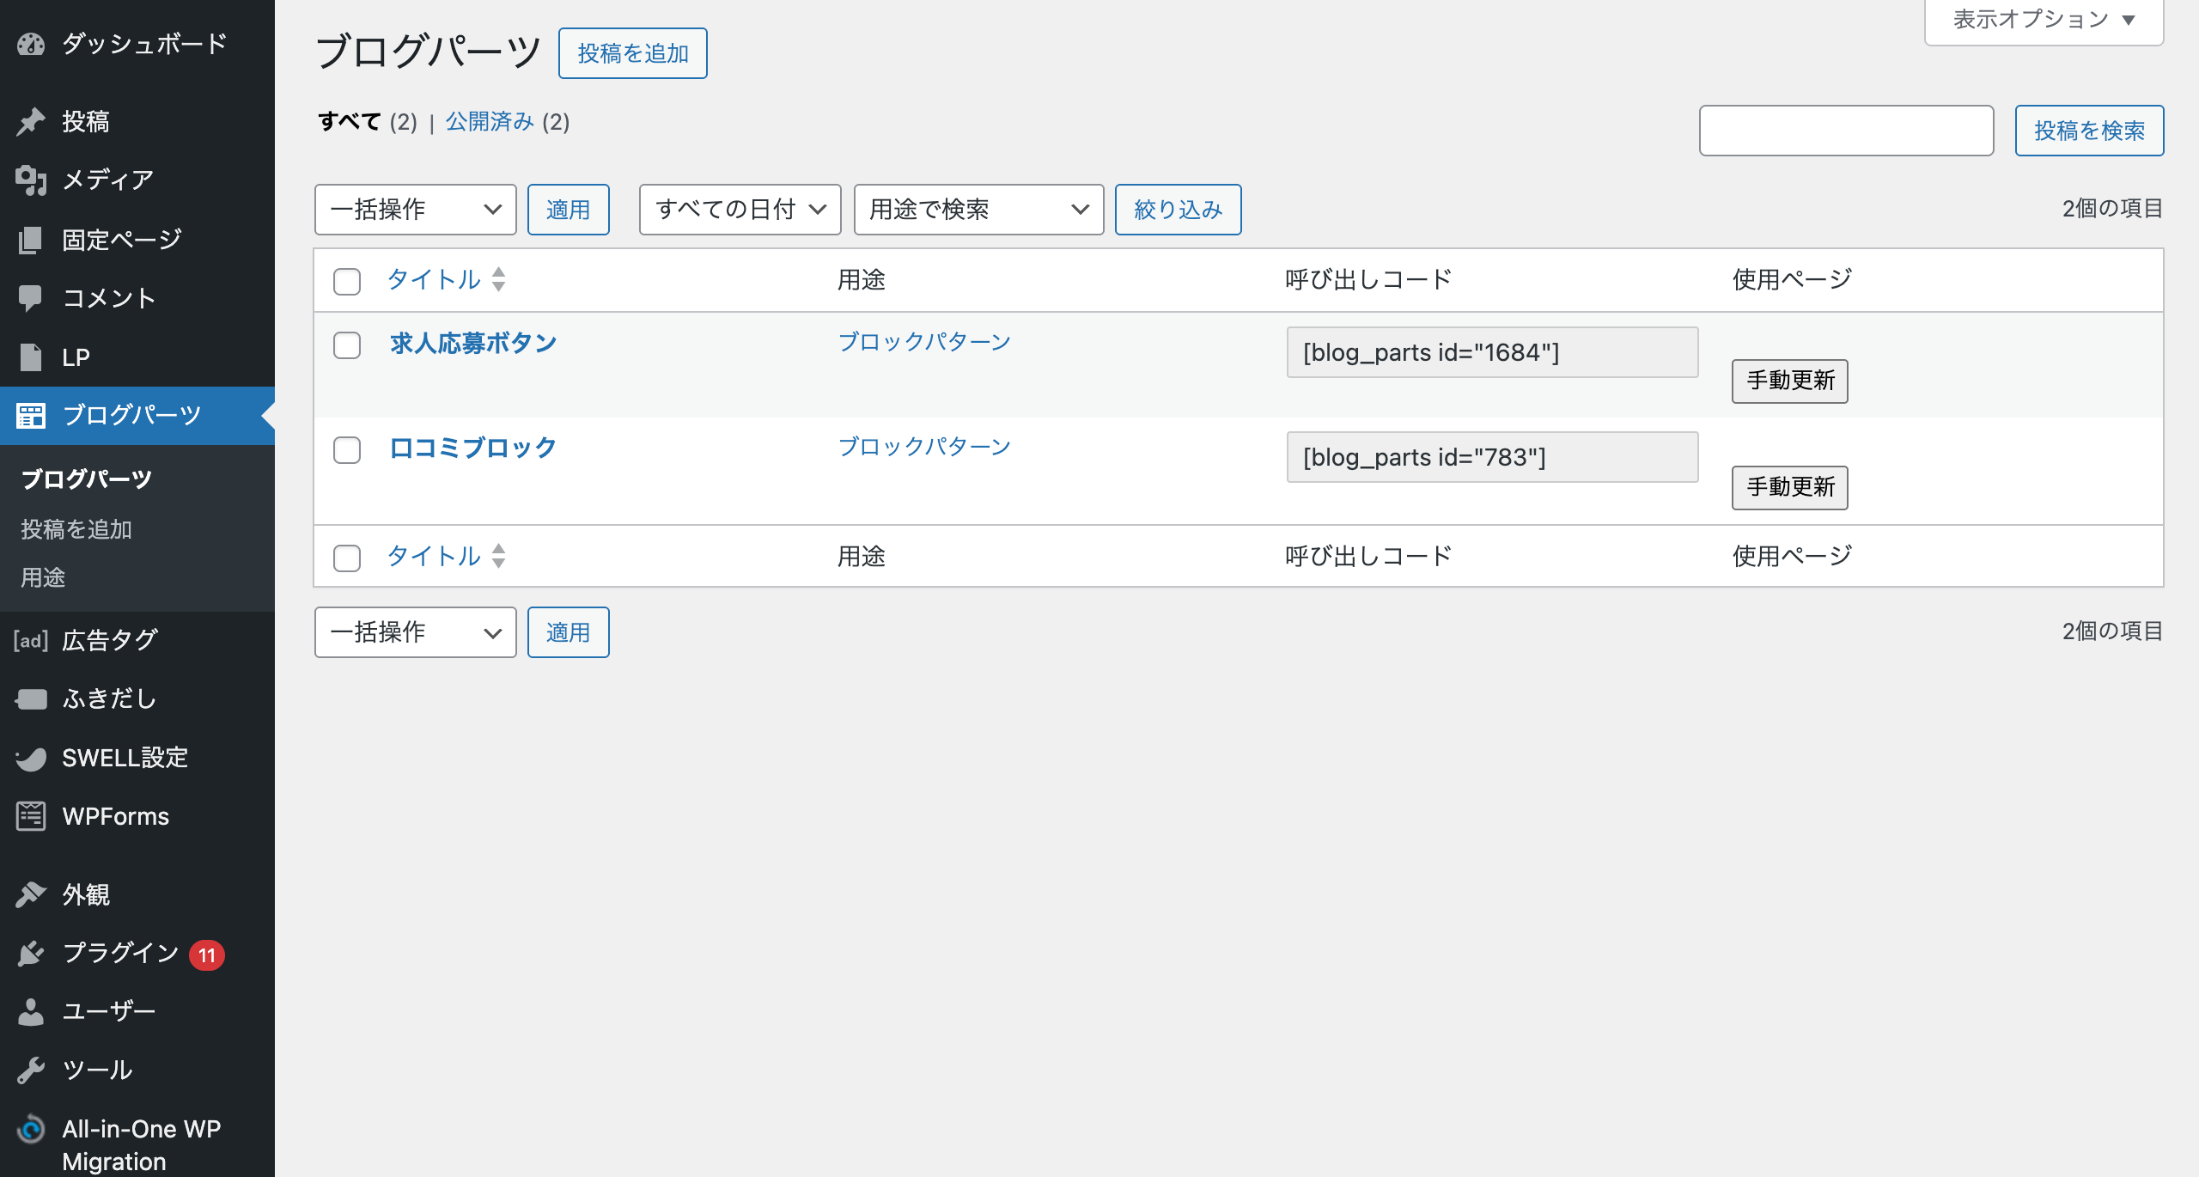This screenshot has height=1177, width=2199.
Task: Switch to the 公開済み filter tab
Action: [x=490, y=122]
